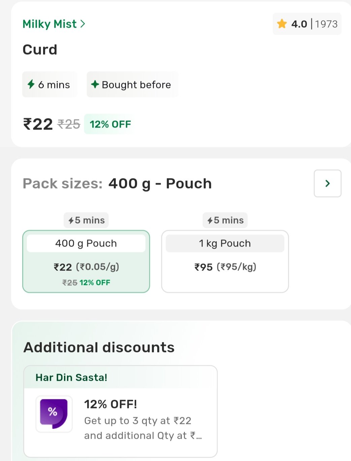Select the 1 kg Pouch pack size

(225, 261)
